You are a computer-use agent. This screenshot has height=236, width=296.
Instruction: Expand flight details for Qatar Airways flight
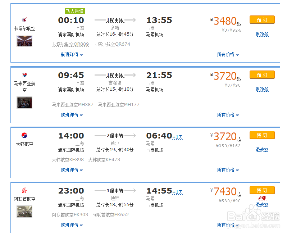point(72,55)
